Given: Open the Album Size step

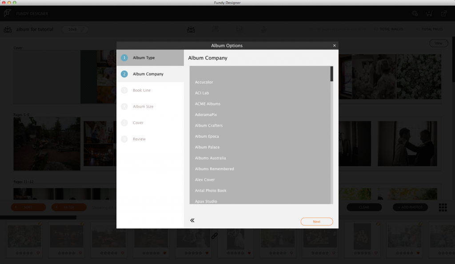Looking at the screenshot, I should (150, 107).
